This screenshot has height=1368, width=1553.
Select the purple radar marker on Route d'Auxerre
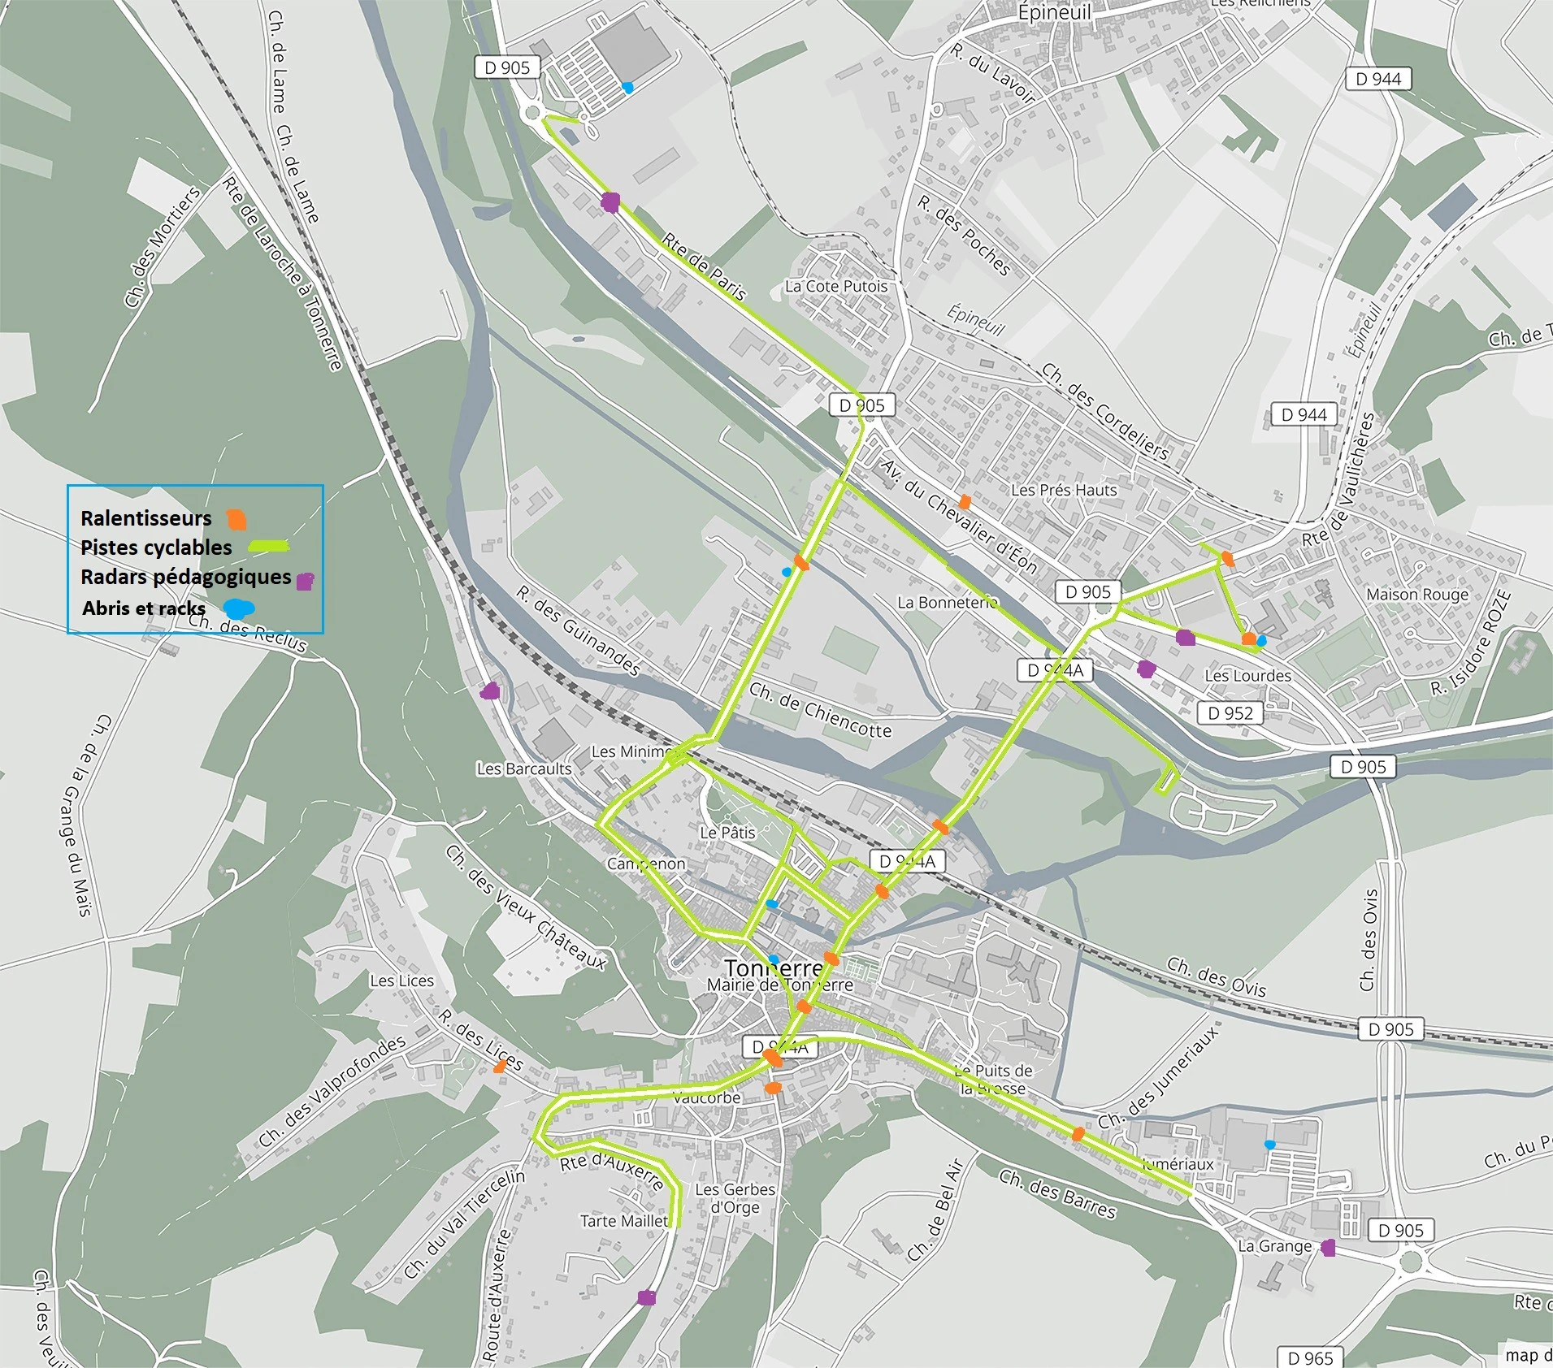click(x=646, y=1297)
